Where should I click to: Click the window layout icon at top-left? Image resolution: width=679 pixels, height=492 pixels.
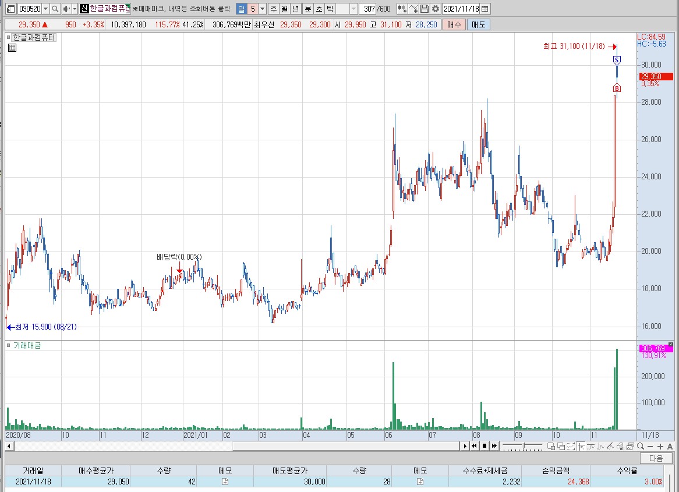pyautogui.click(x=11, y=9)
